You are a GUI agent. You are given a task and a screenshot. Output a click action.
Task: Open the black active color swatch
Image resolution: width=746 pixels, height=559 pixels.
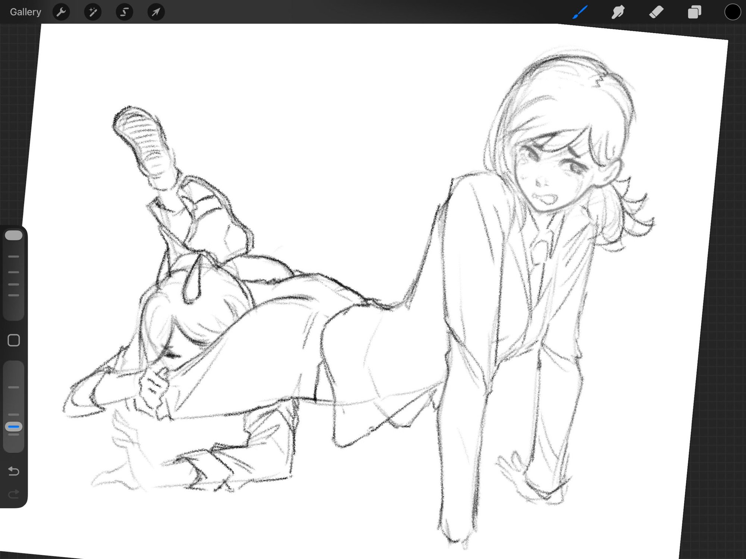732,12
